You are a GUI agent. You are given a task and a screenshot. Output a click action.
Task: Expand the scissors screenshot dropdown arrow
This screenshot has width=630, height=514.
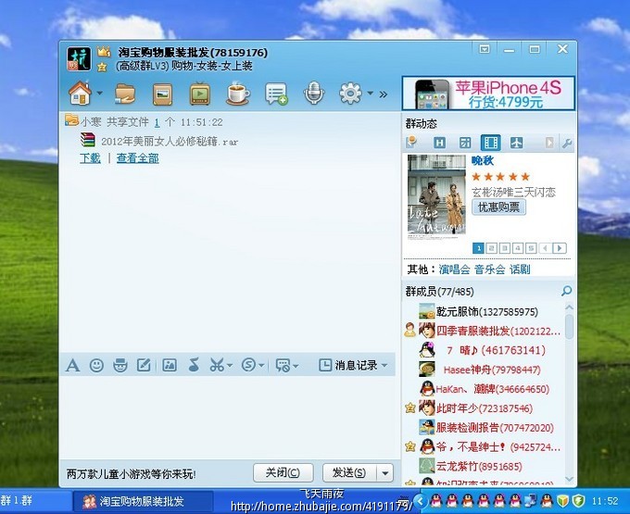point(230,366)
